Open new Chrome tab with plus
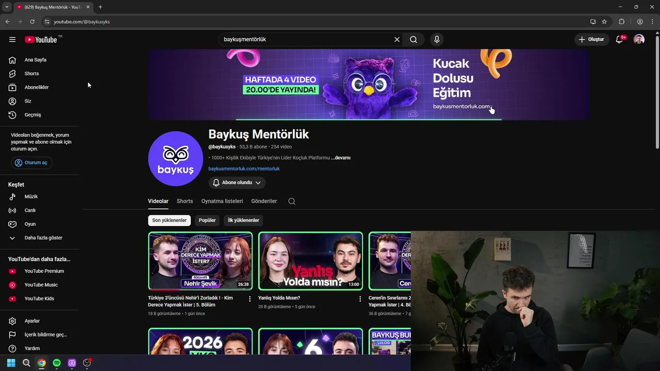The height and width of the screenshot is (371, 660). (100, 7)
